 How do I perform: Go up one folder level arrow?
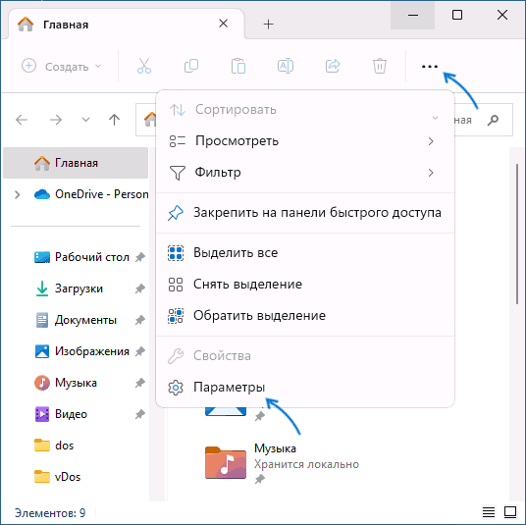coord(114,120)
